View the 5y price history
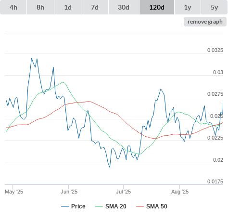This screenshot has height=219, width=228. (215, 7)
